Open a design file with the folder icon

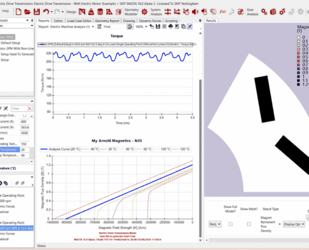click(27, 12)
